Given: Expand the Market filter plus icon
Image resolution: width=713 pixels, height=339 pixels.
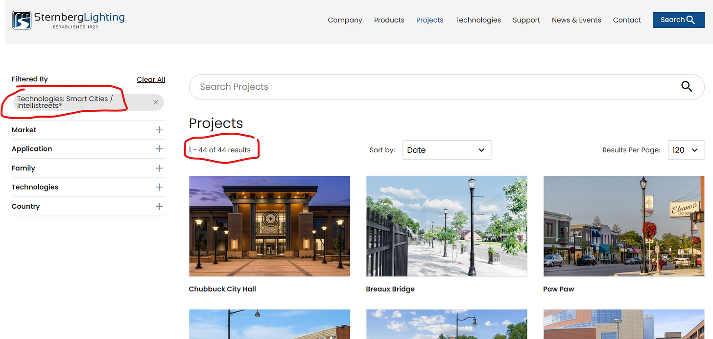Looking at the screenshot, I should click(159, 130).
